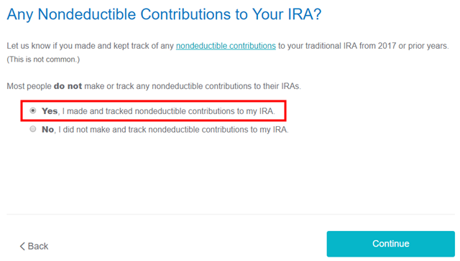
Task: Click the teal Continue button
Action: click(391, 244)
